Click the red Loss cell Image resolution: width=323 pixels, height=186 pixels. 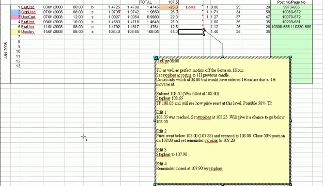point(191,7)
